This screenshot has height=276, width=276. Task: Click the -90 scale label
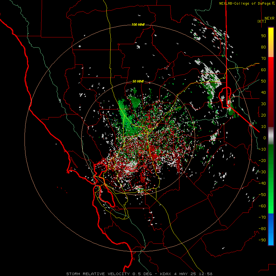262,240
